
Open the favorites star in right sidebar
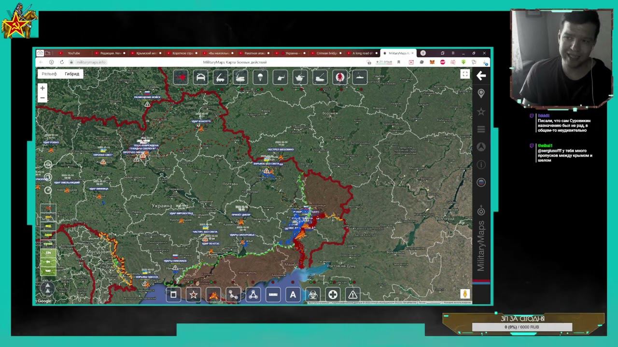coord(481,112)
